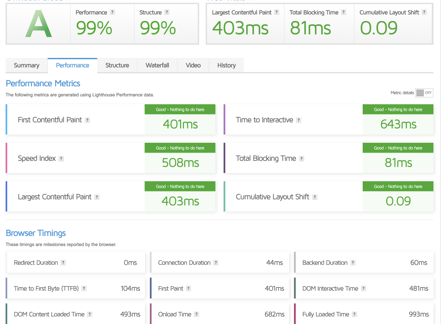Click help icon beside Connection Duration

tap(216, 262)
